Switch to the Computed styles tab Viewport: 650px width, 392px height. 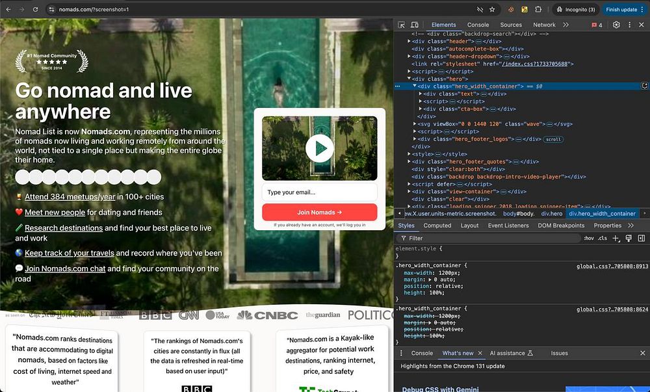click(437, 226)
